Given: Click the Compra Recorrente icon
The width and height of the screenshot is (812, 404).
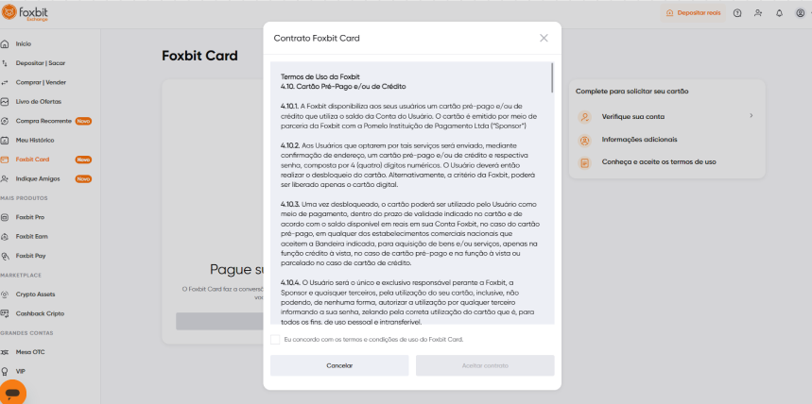Looking at the screenshot, I should (5, 121).
